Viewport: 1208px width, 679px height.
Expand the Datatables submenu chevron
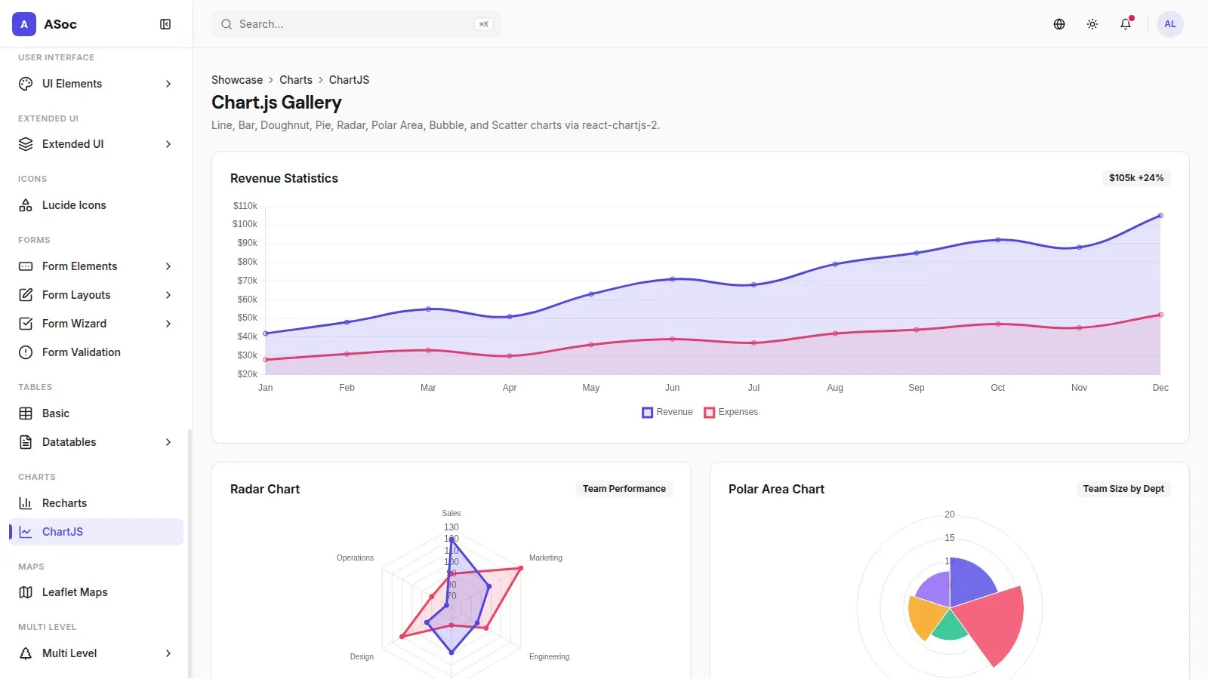168,442
